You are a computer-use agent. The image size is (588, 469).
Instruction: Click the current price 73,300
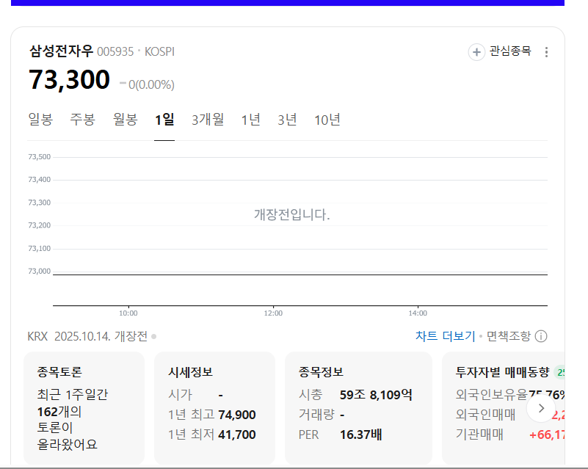70,79
